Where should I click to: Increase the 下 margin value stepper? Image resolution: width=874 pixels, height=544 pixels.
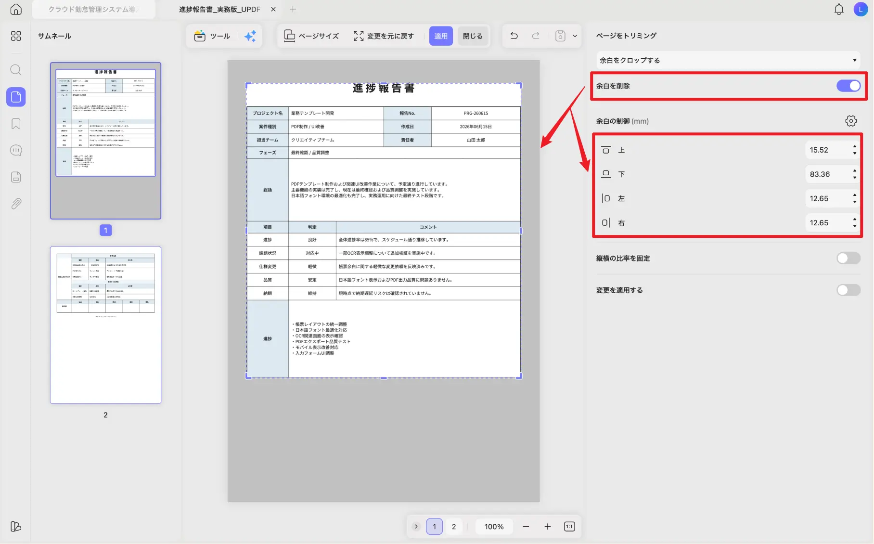855,170
